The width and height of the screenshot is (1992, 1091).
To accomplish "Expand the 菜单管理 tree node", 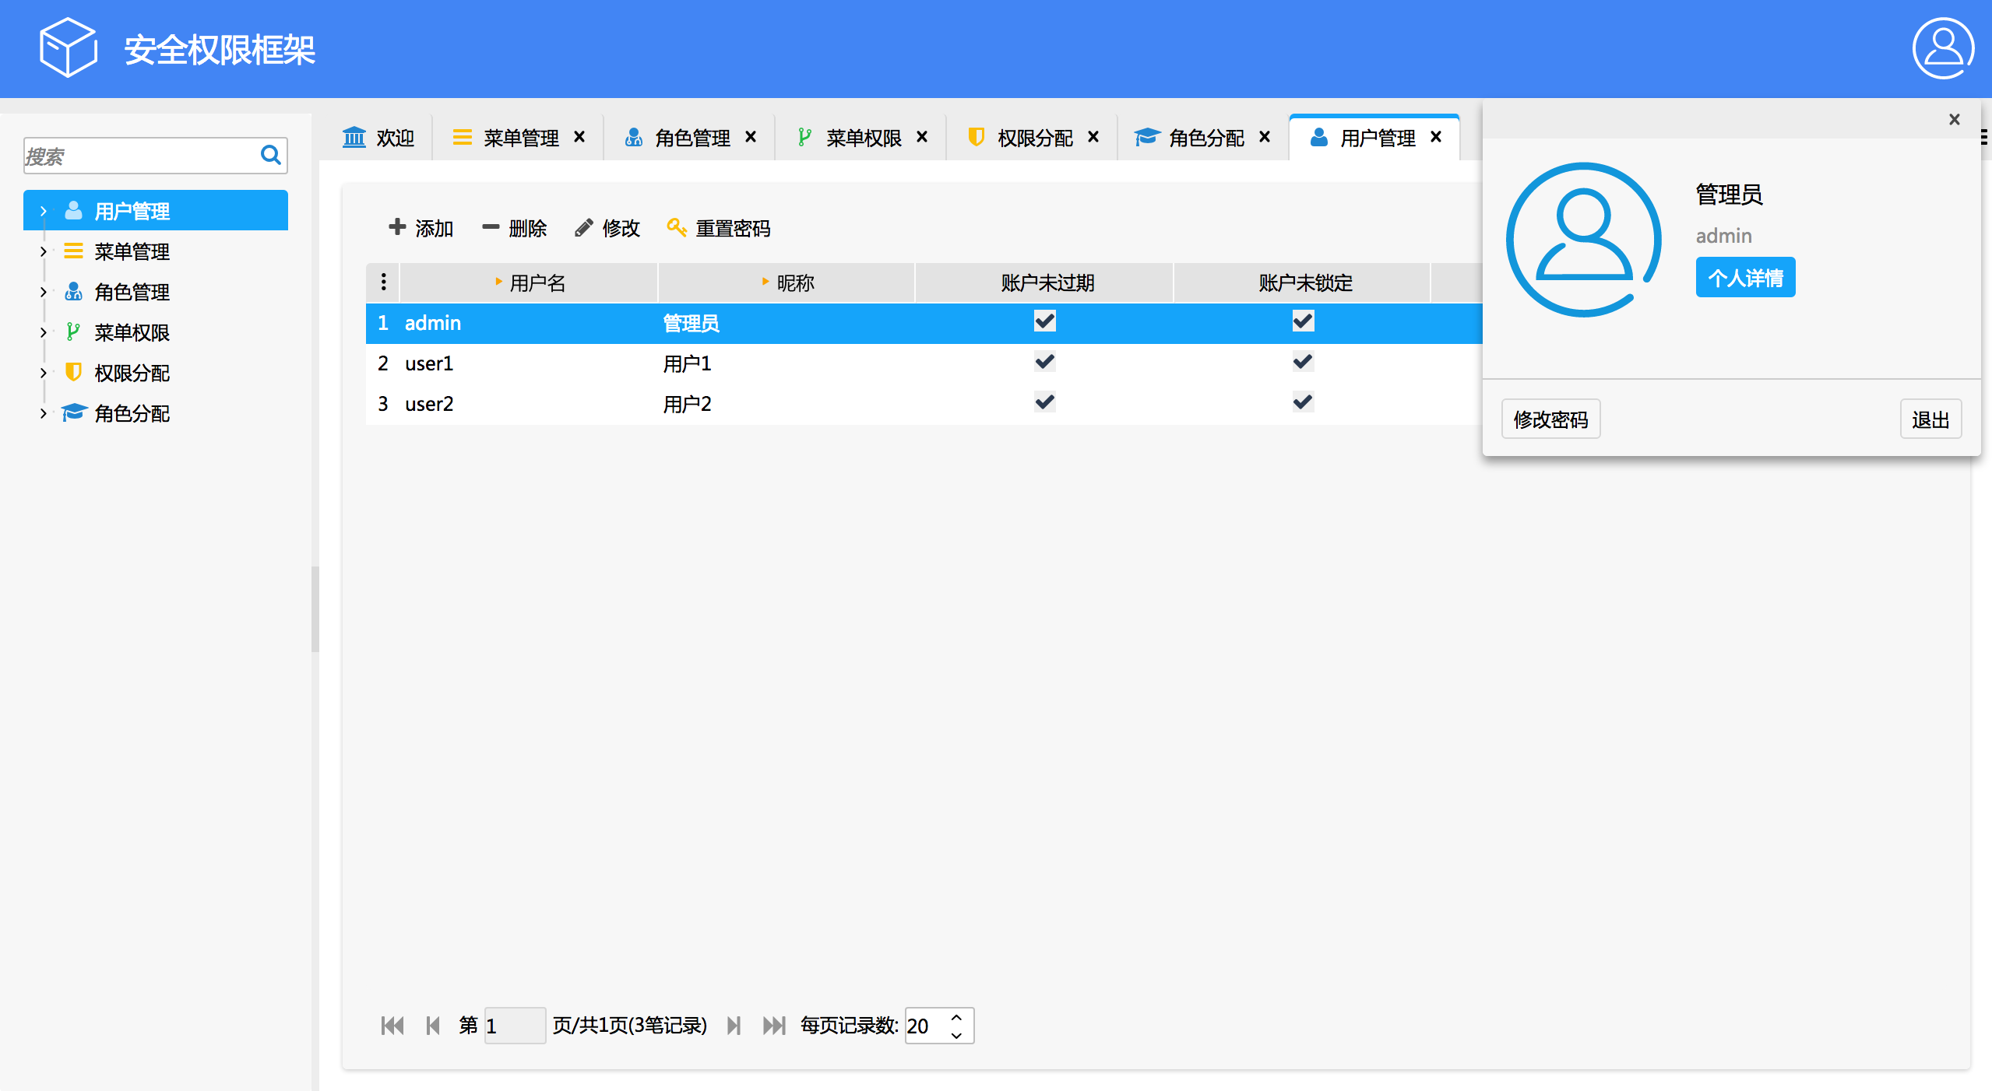I will [x=44, y=251].
